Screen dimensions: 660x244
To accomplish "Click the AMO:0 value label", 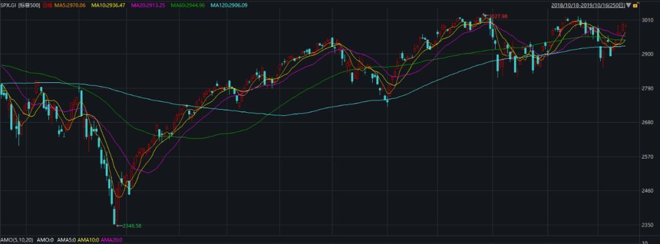I will point(44,240).
